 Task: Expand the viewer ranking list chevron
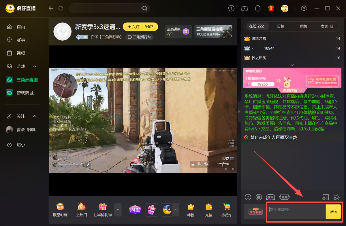pos(292,65)
